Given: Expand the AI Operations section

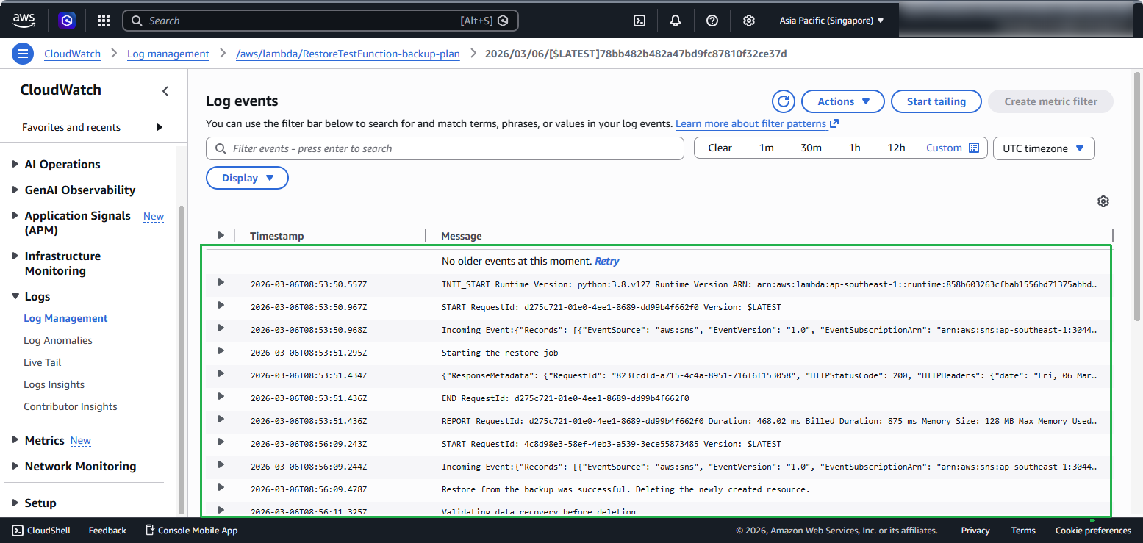Looking at the screenshot, I should click(x=16, y=164).
